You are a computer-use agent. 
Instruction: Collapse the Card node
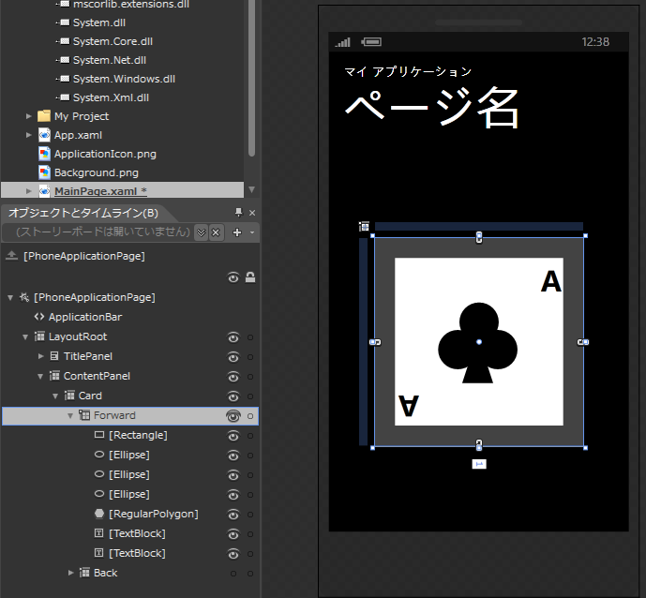point(55,396)
